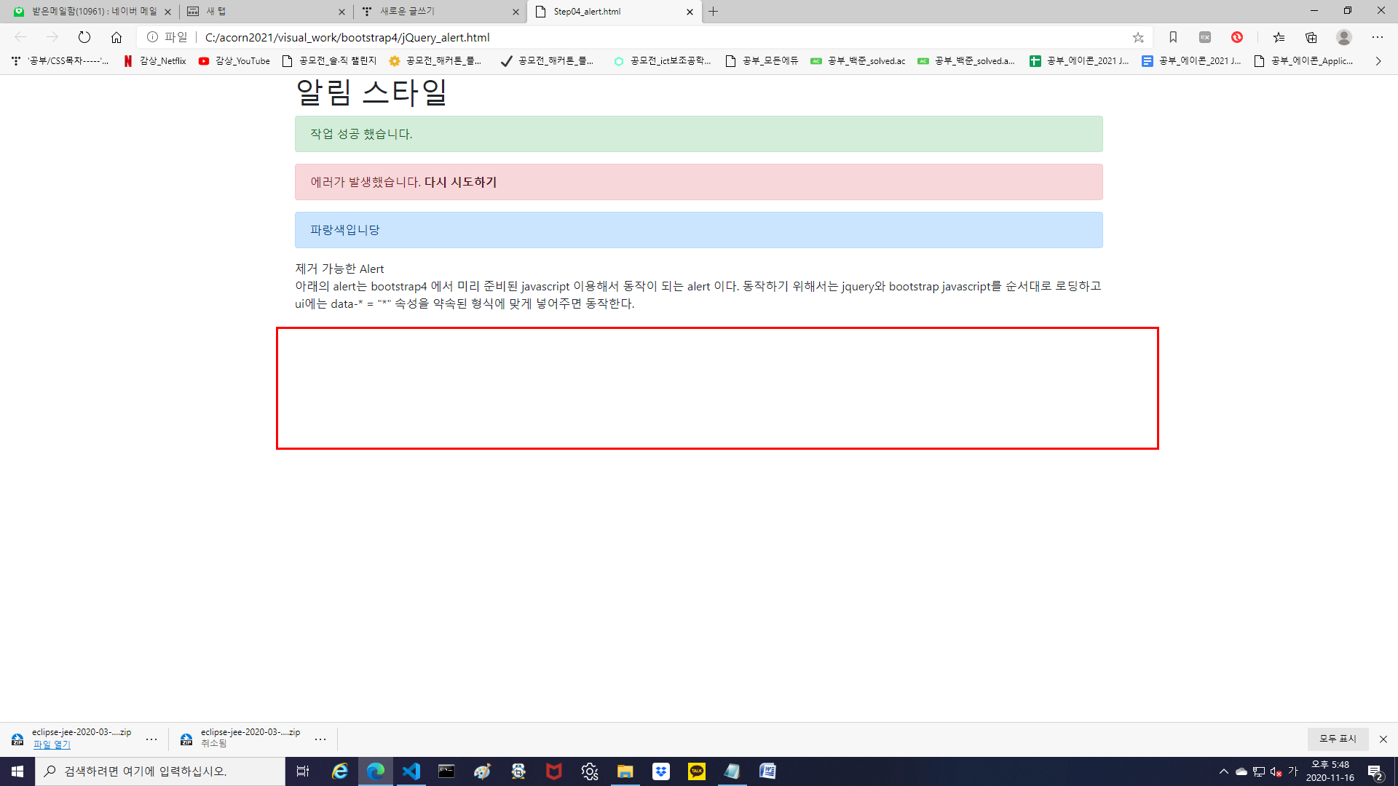Open Visual Studio Code from taskbar
The height and width of the screenshot is (786, 1398).
point(411,771)
